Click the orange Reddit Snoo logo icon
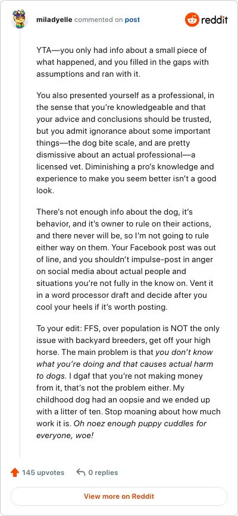This screenshot has width=238, height=516. [192, 20]
